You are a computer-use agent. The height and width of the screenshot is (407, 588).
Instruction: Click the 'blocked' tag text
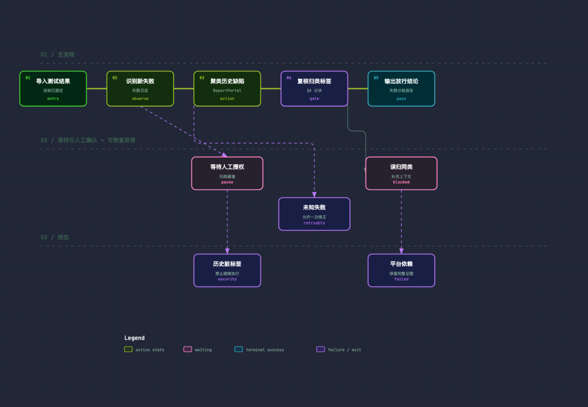(x=401, y=183)
